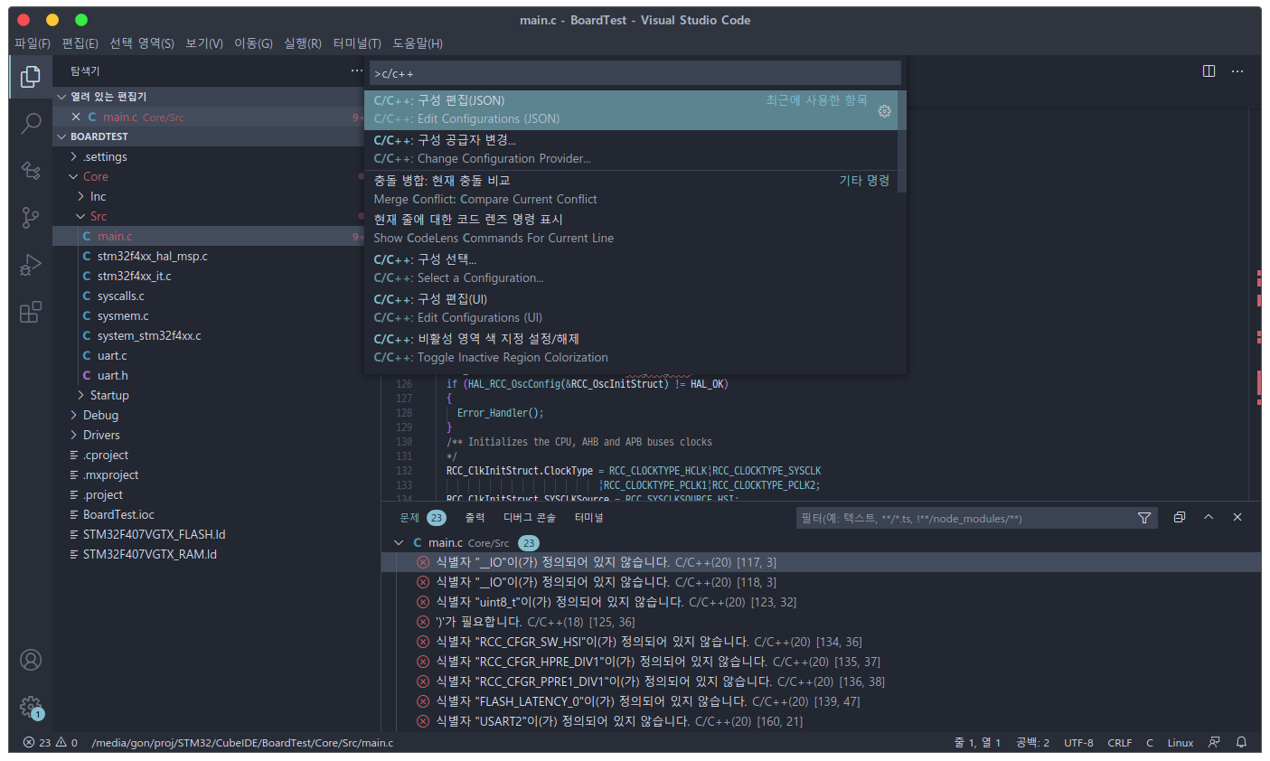Open the 터미널(T) menu
The height and width of the screenshot is (761, 1270).
pyautogui.click(x=357, y=43)
